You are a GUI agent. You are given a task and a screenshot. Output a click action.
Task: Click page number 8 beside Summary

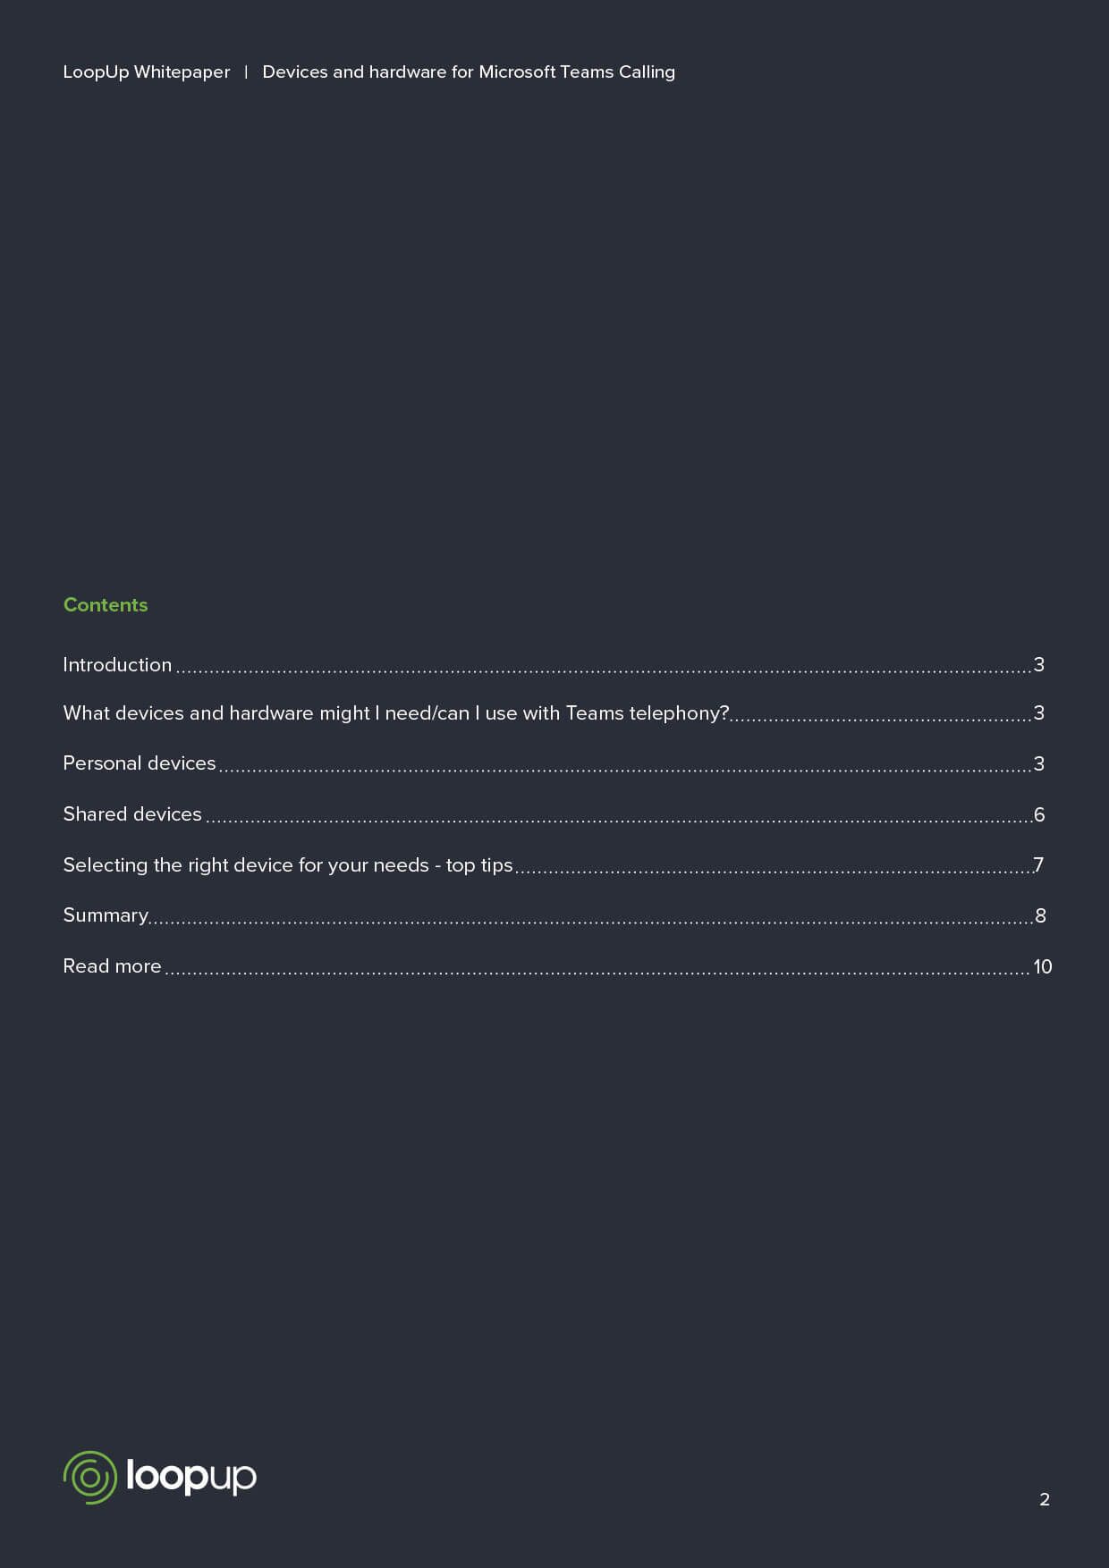(x=1040, y=915)
